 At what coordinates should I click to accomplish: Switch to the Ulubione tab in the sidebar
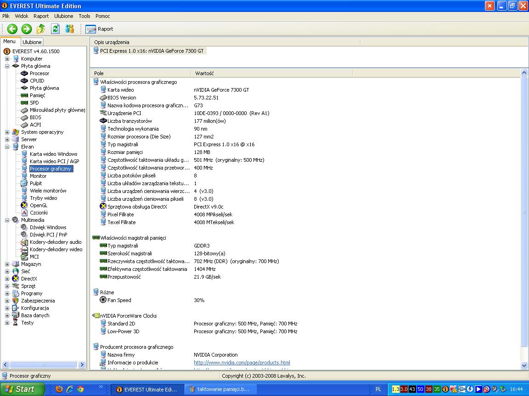click(x=32, y=42)
